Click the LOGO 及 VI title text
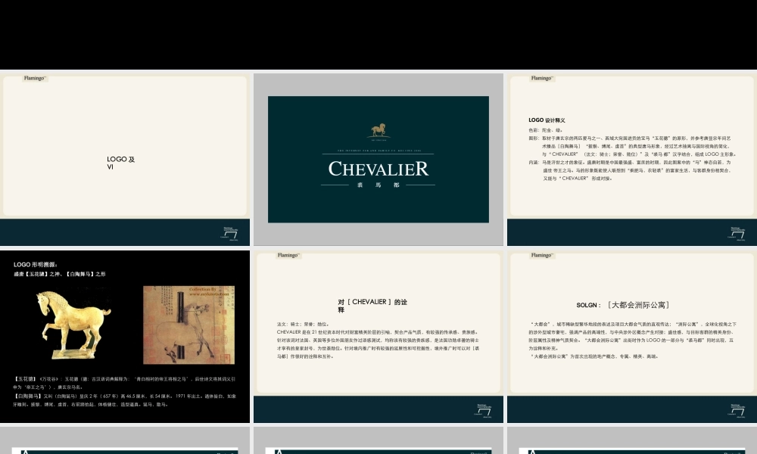This screenshot has width=757, height=454. [120, 161]
